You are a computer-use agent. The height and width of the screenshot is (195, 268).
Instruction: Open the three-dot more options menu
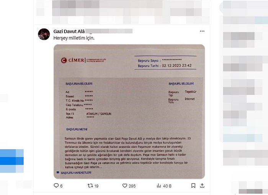click(202, 31)
